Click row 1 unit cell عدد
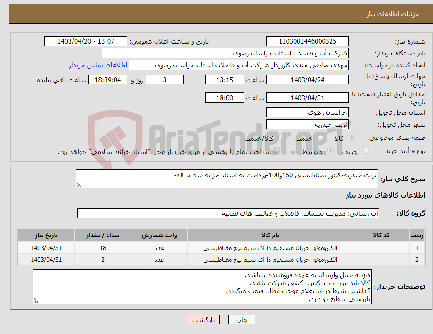Image resolution: width=433 pixels, height=334 pixels. click(159, 248)
